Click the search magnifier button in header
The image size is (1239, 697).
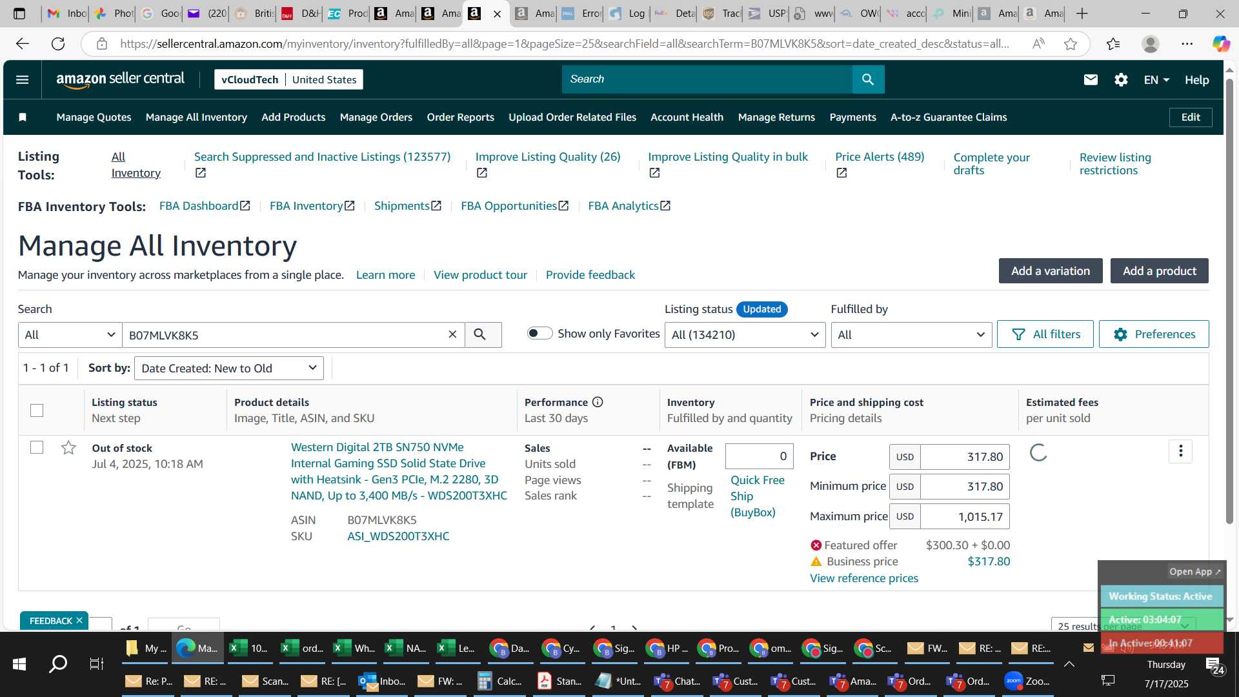[868, 79]
